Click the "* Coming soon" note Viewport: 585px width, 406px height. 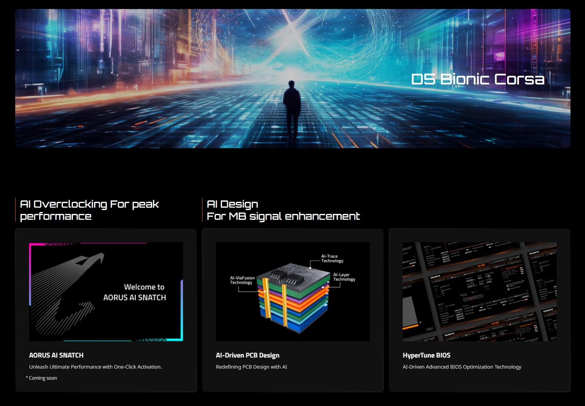coord(42,378)
